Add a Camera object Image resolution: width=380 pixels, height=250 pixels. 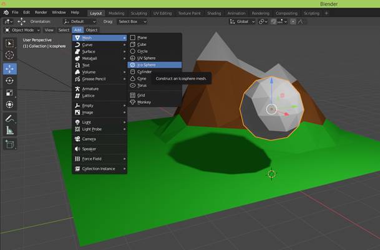click(x=100, y=139)
